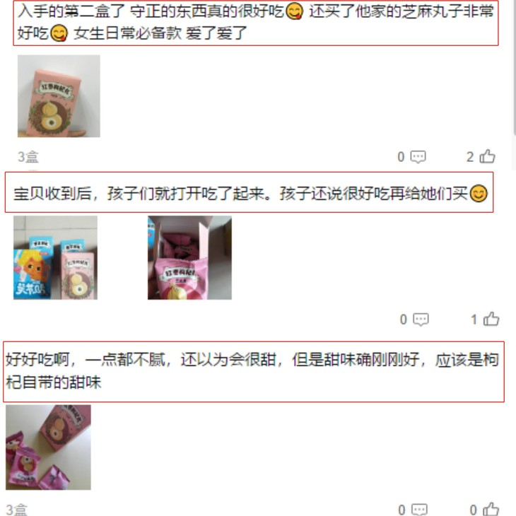Click the emoji after 很好吃 in first review
The width and height of the screenshot is (516, 516).
tap(294, 12)
